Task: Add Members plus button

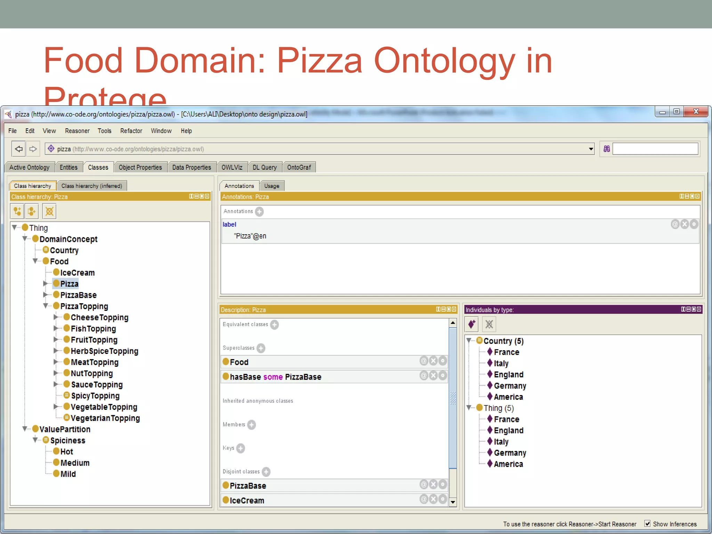Action: [x=252, y=424]
